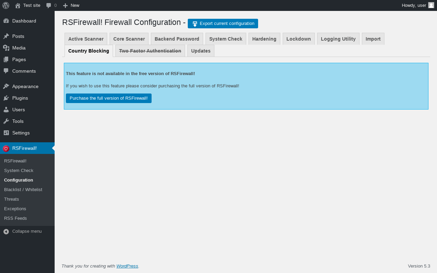Image resolution: width=437 pixels, height=273 pixels.
Task: Open Blacklist / Whitelist submenu item
Action: coord(27,189)
